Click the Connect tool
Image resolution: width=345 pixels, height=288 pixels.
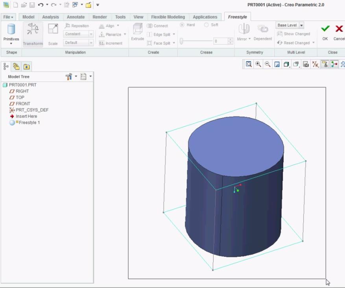(157, 26)
